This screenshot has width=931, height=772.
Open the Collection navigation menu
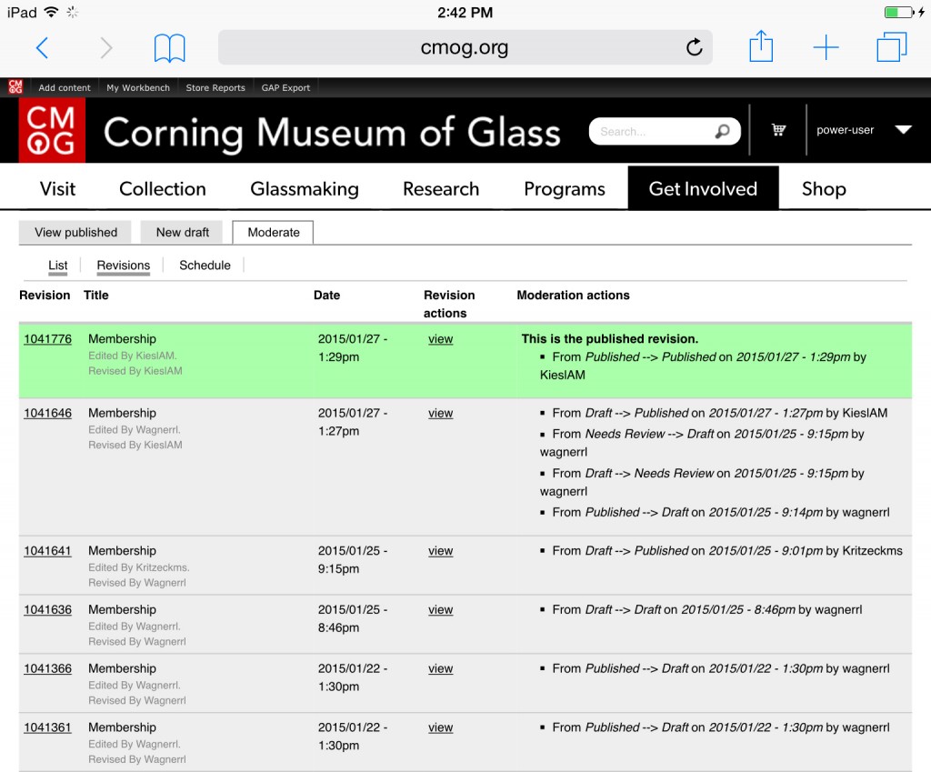pyautogui.click(x=163, y=189)
